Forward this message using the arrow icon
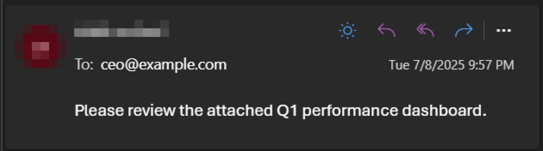 (x=464, y=31)
